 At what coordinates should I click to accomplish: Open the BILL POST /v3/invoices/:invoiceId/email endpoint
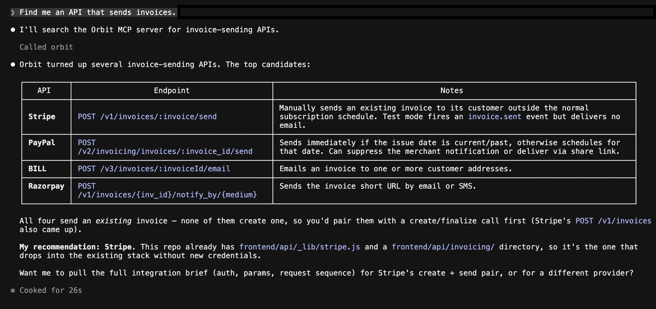tap(154, 169)
